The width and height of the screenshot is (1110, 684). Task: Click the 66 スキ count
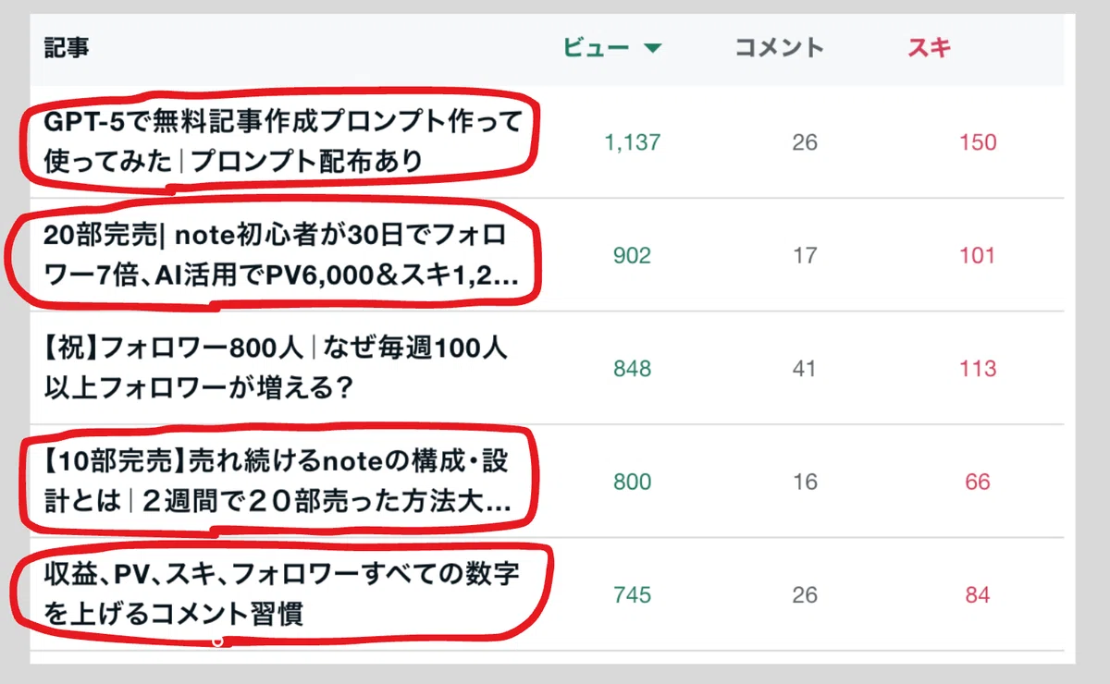click(x=978, y=482)
